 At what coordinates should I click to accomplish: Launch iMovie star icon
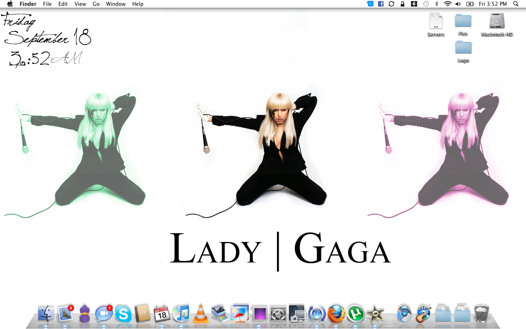click(375, 314)
